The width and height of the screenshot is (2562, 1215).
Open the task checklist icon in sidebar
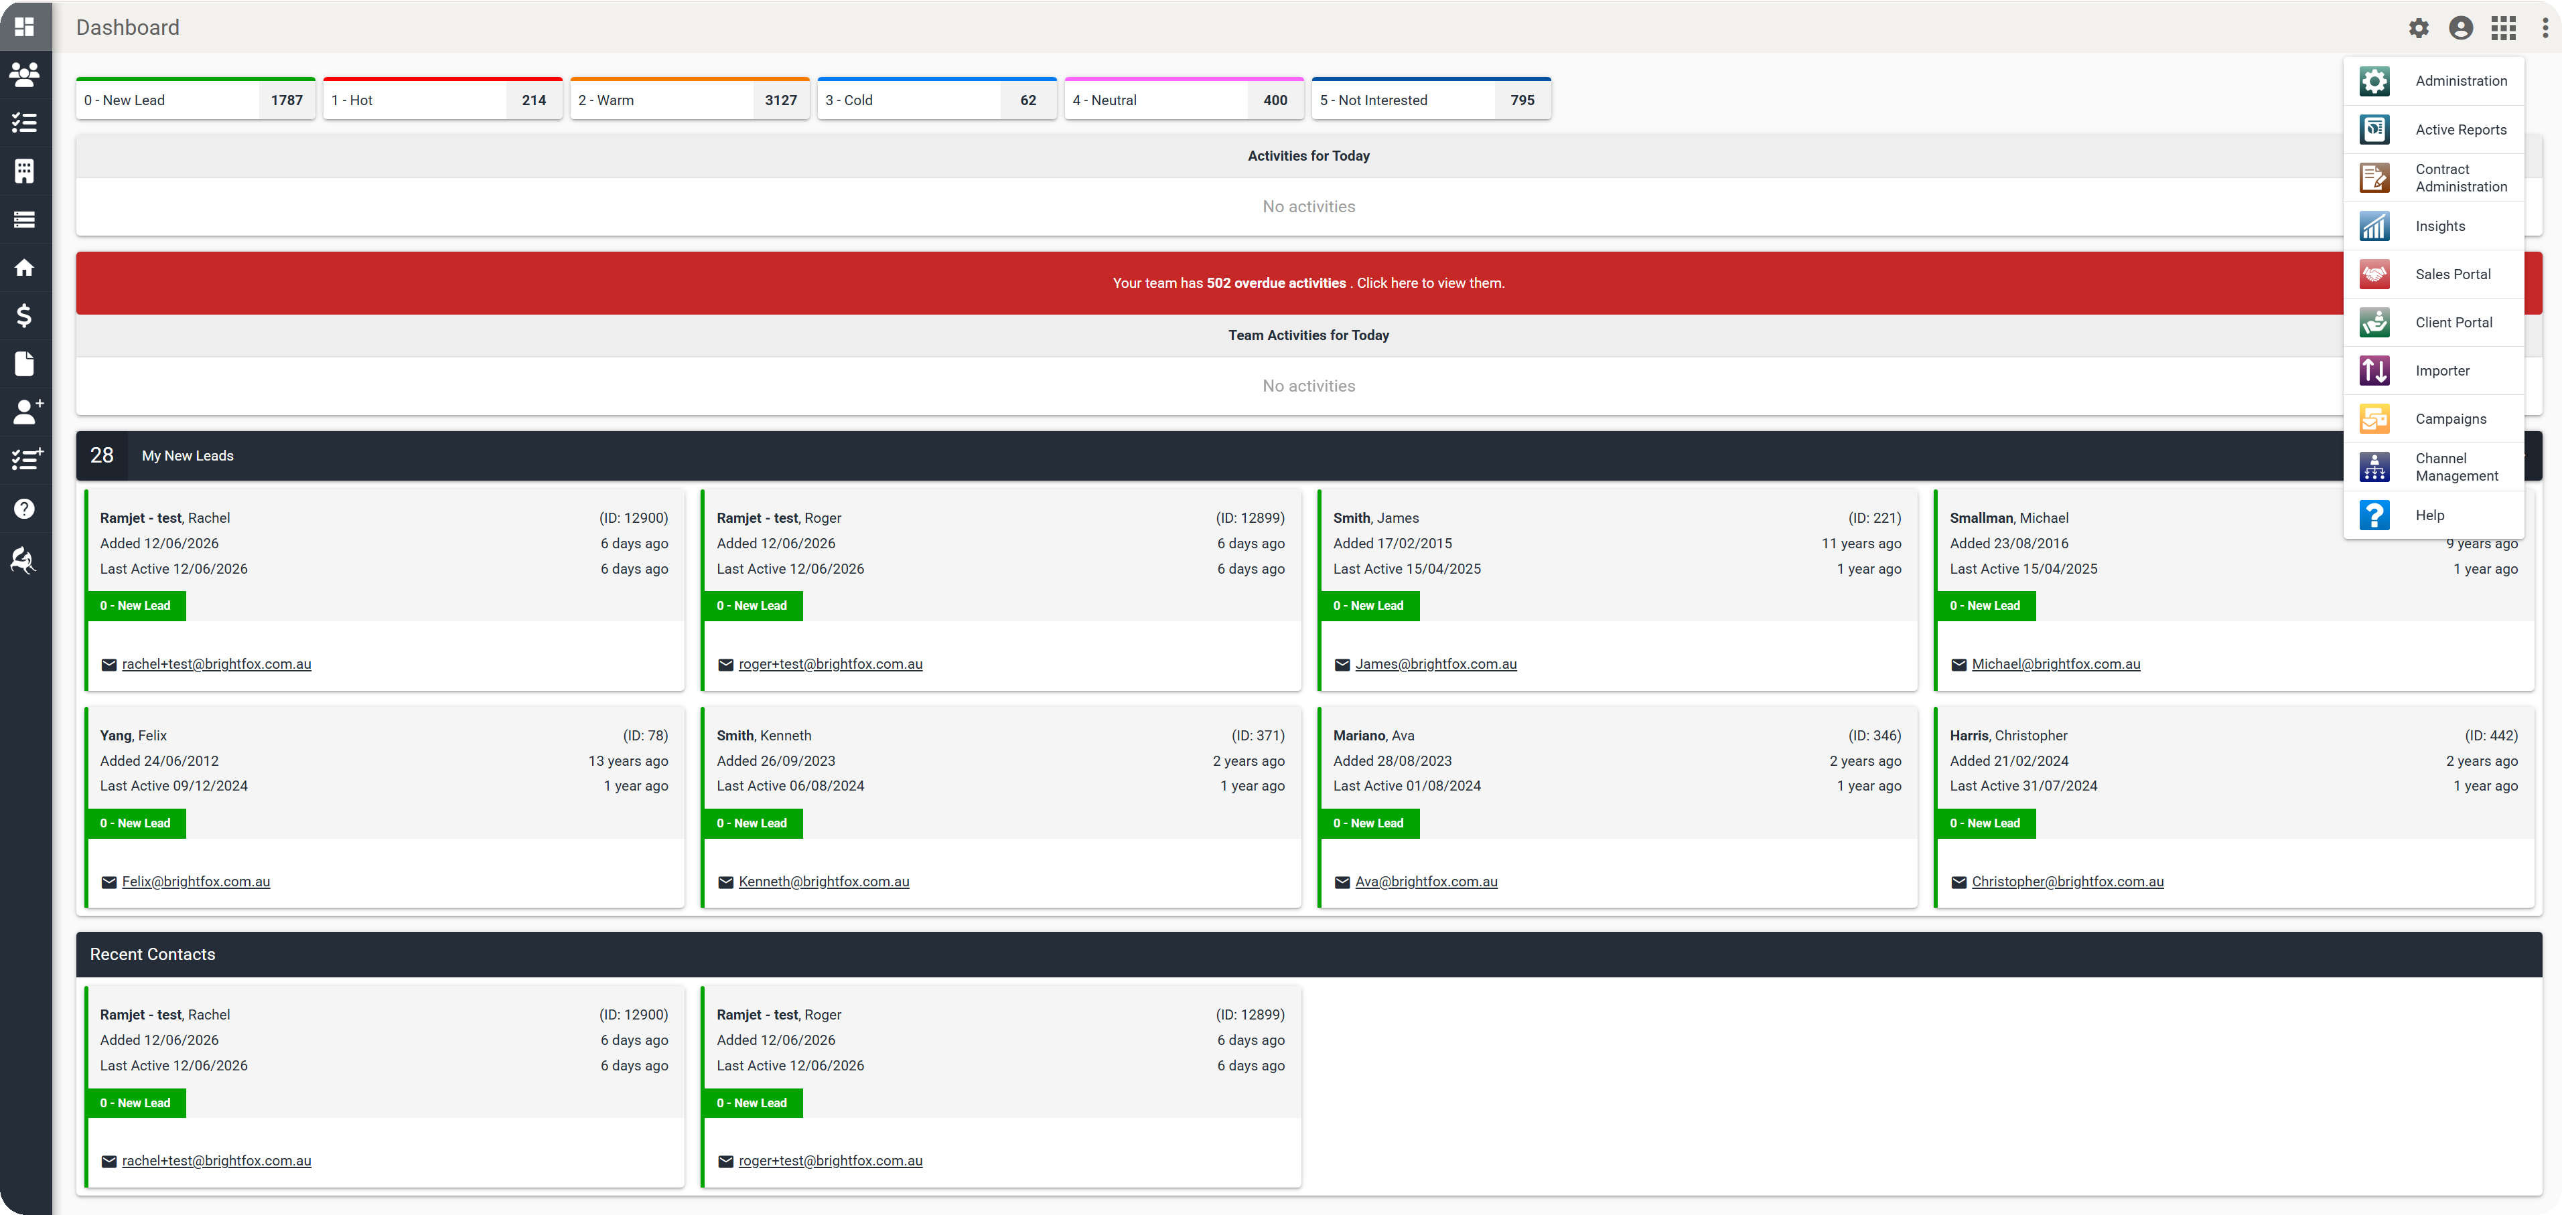[25, 123]
